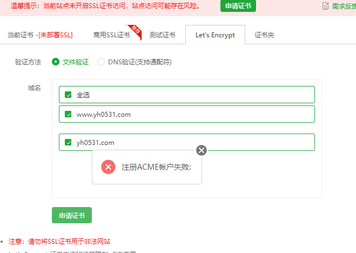
Task: Click the bottom green 申请证书 button
Action: click(x=72, y=215)
